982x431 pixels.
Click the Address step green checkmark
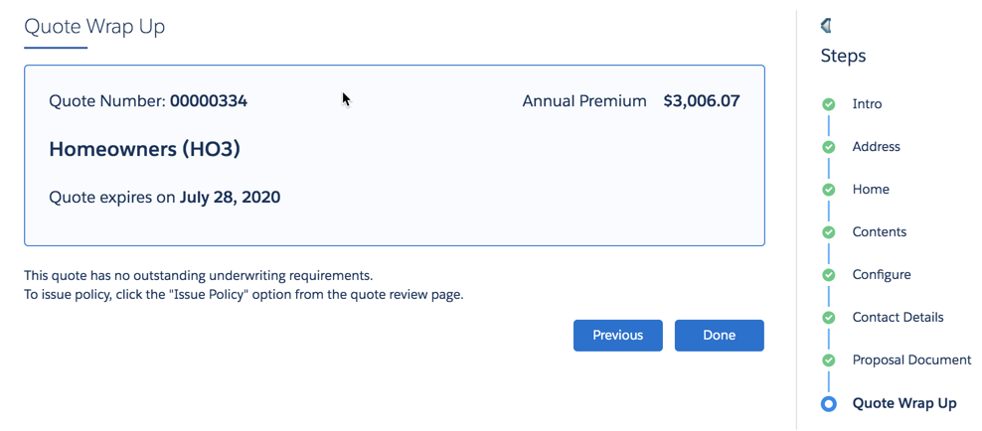pyautogui.click(x=829, y=147)
